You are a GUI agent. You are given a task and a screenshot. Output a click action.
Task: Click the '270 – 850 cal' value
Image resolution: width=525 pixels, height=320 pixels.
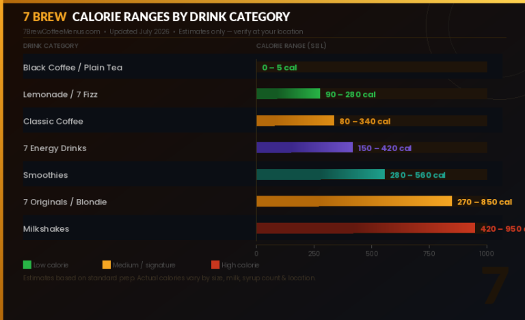[485, 202]
